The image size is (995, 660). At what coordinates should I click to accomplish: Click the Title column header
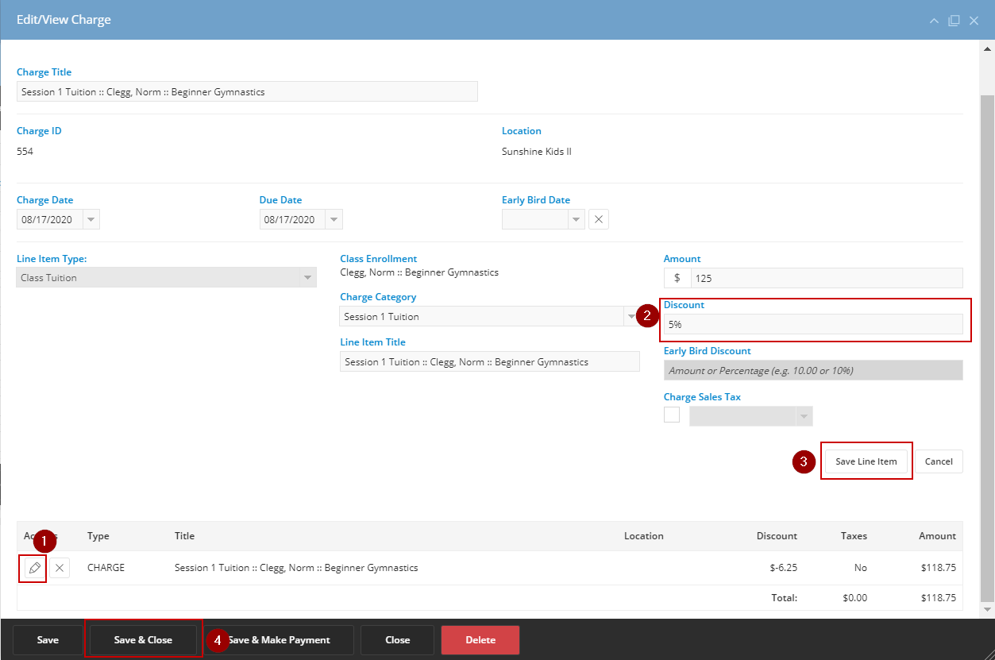pyautogui.click(x=184, y=536)
